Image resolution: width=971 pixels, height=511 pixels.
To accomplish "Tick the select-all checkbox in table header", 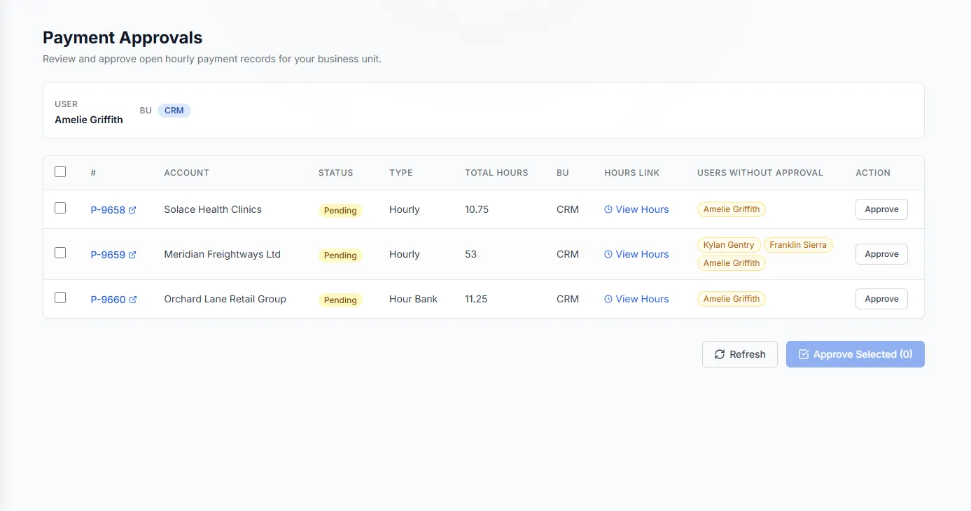I will coord(60,171).
